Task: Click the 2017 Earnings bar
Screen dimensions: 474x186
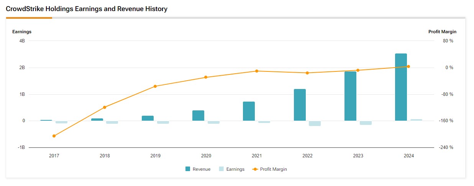Action: (61, 122)
